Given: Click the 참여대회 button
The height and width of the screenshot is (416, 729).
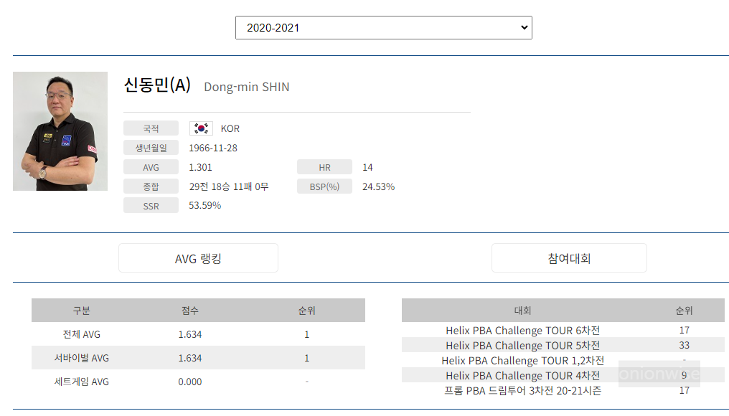Looking at the screenshot, I should pyautogui.click(x=569, y=257).
